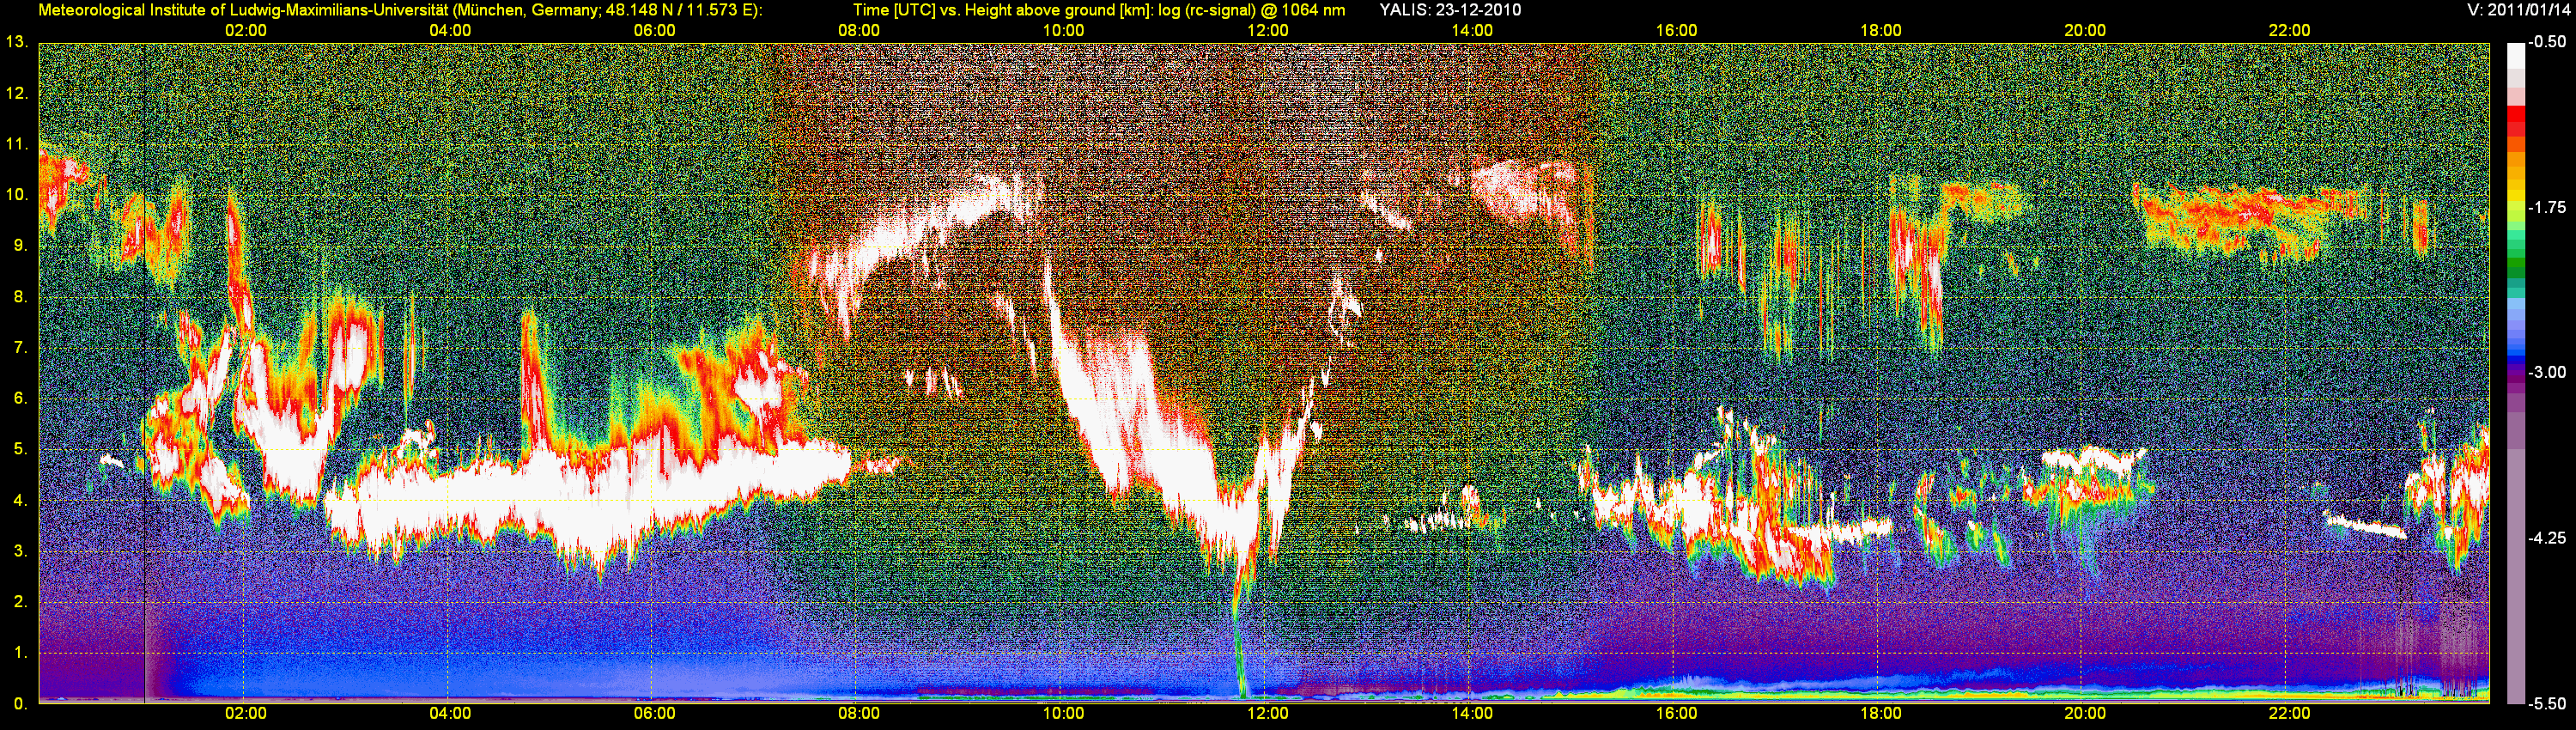Click the 2. km height axis label
Viewport: 2576px width, 730px height.
[19, 603]
